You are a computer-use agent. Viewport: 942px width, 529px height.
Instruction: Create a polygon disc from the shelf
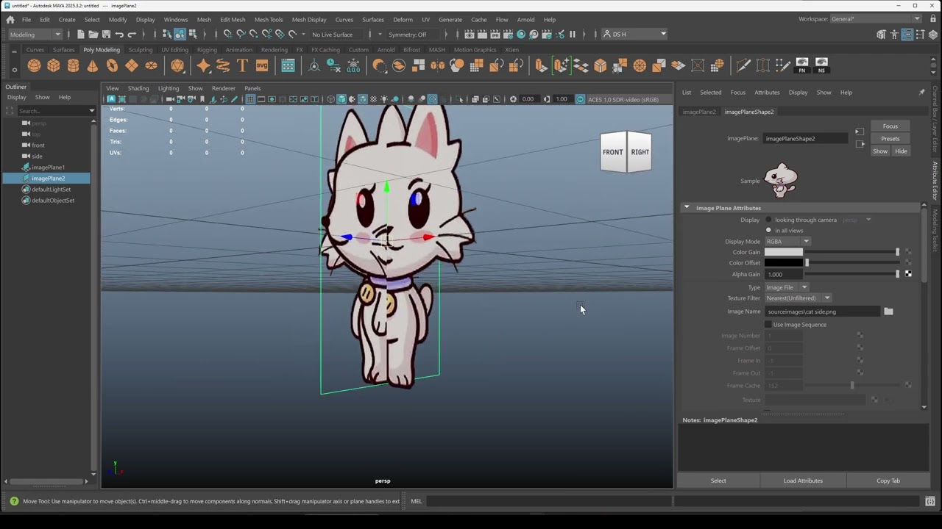tap(151, 66)
